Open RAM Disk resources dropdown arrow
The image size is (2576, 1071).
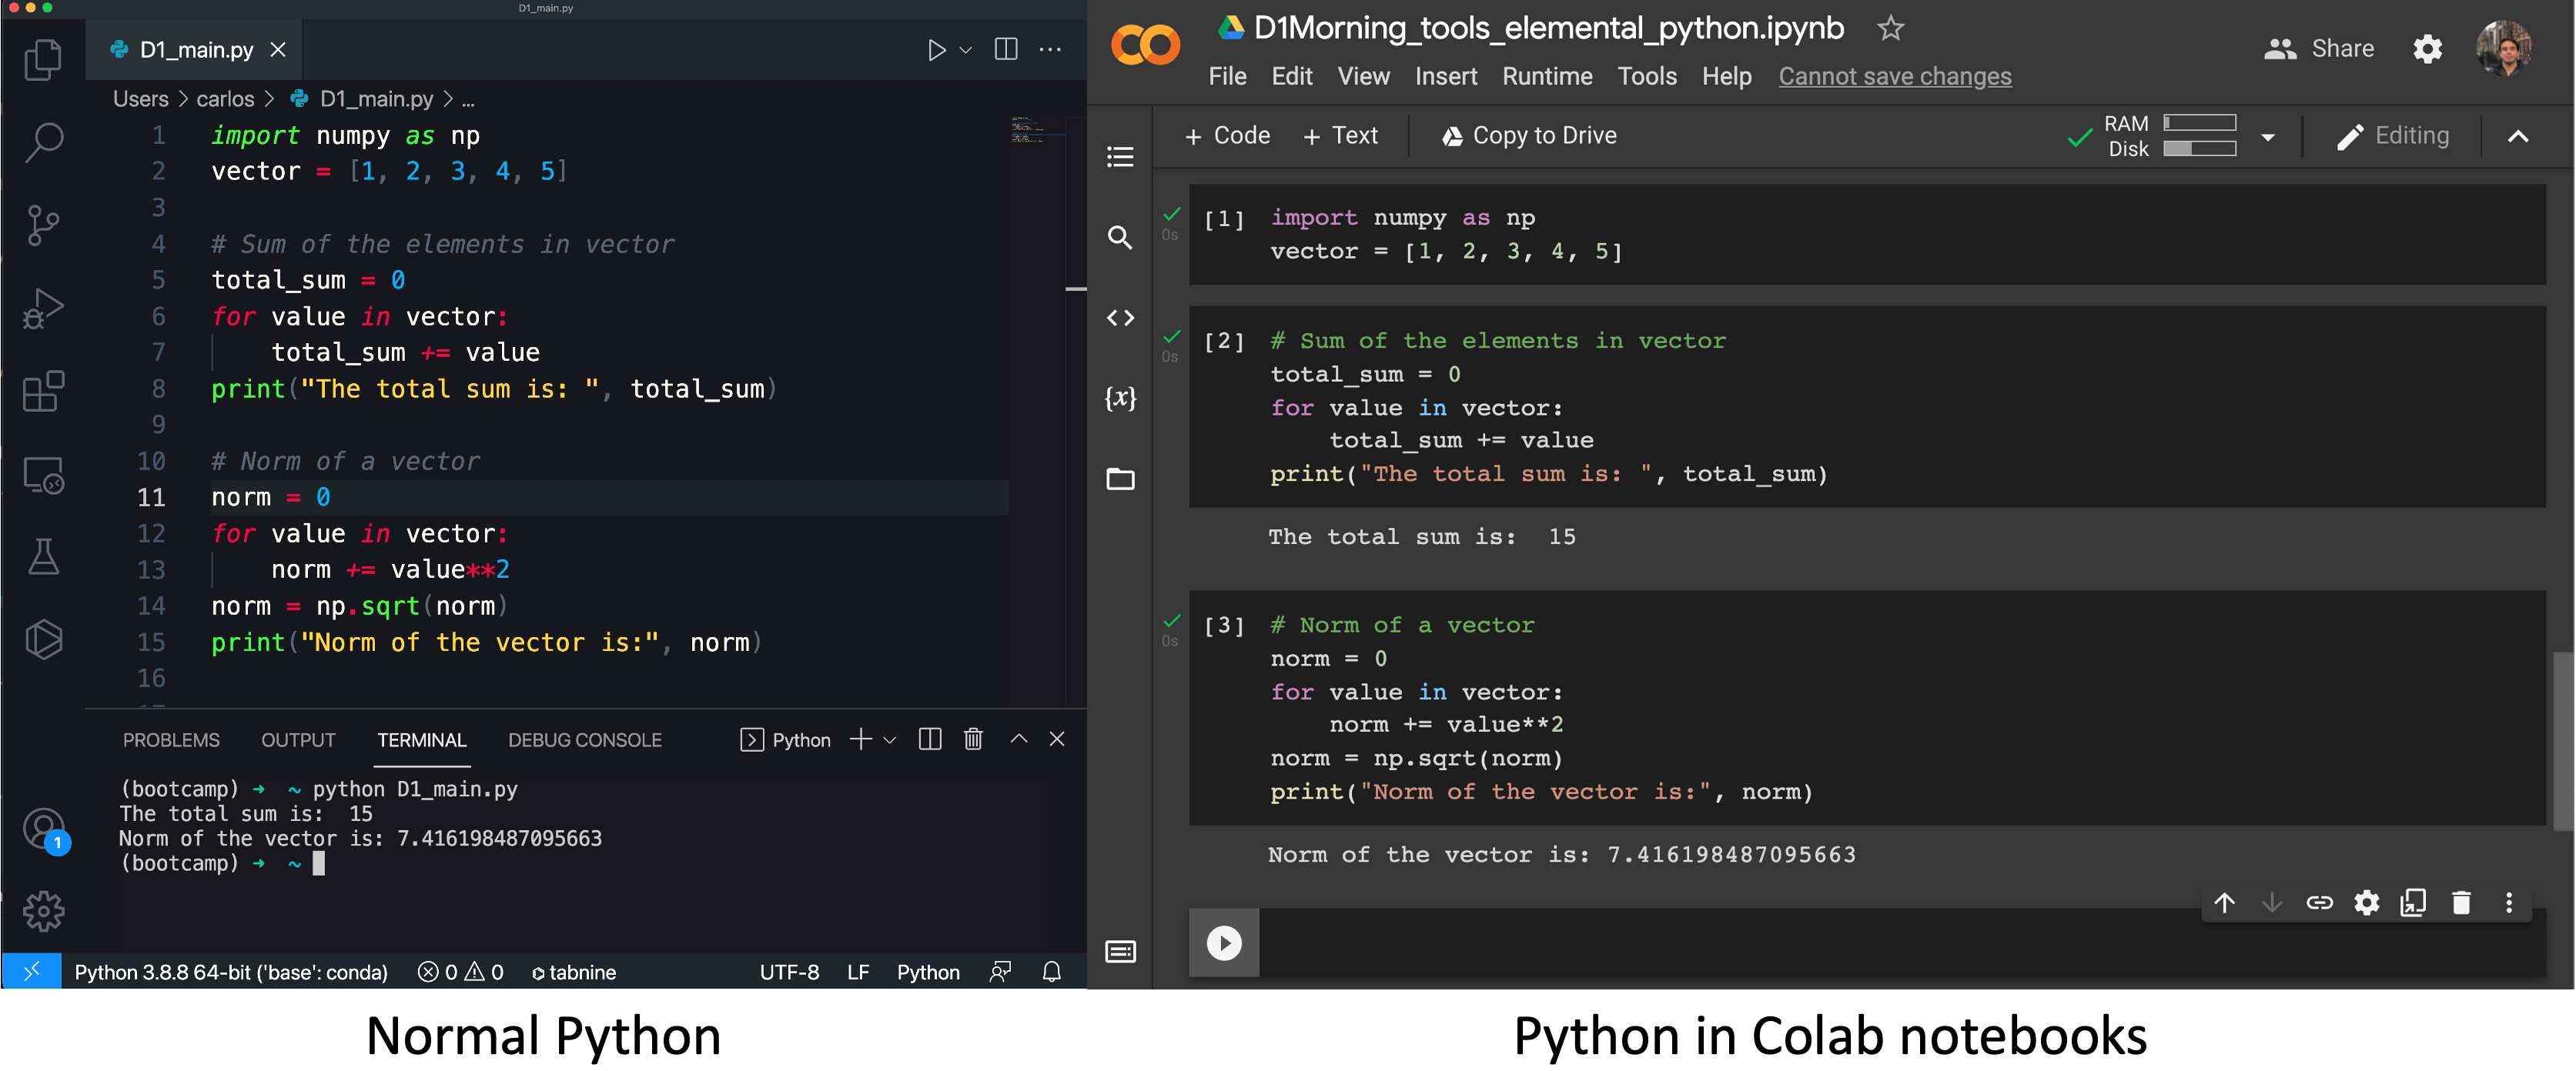(x=2268, y=137)
